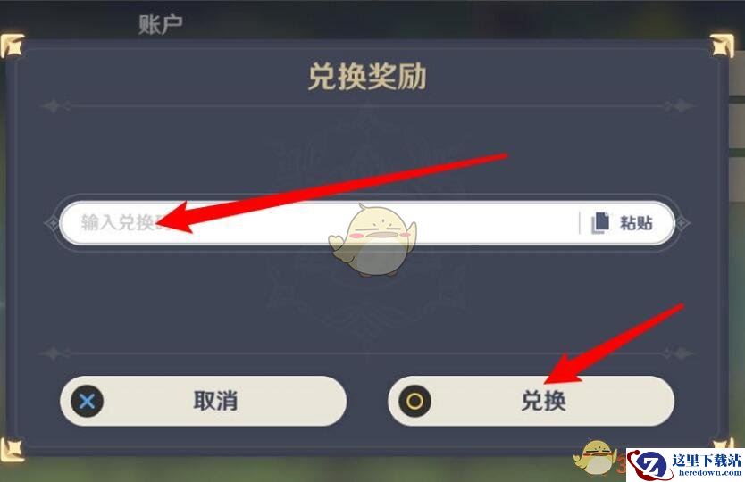
Task: Click the small chick watermark beside the site logo
Action: (596, 457)
